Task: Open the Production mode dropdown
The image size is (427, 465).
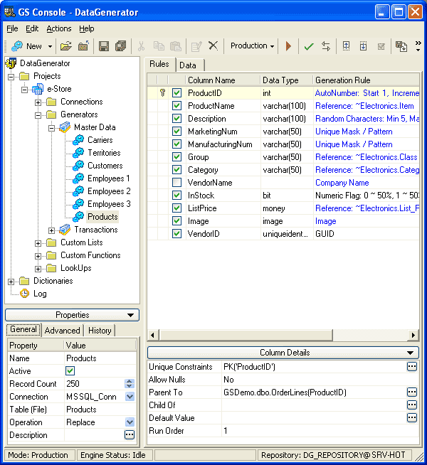Action: coord(253,46)
